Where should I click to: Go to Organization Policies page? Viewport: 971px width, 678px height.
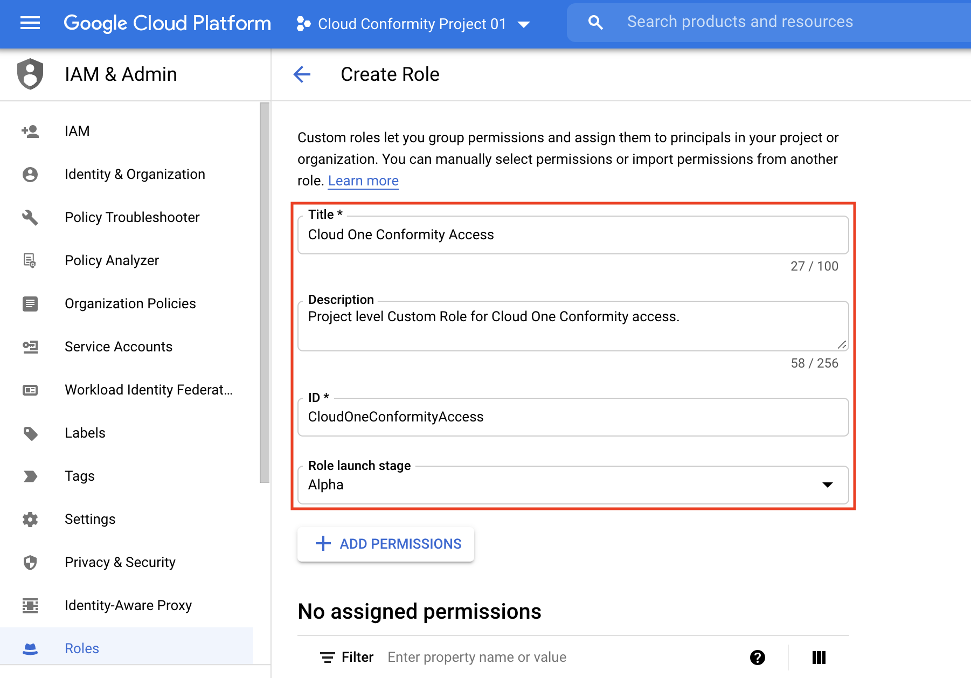pyautogui.click(x=130, y=303)
